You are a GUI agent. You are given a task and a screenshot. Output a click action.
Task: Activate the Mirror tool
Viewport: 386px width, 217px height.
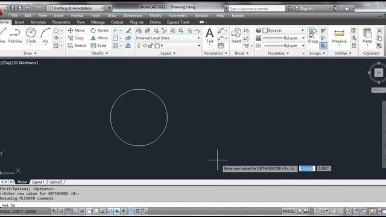pos(100,38)
